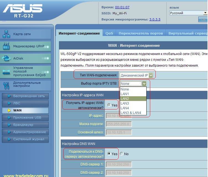Click the arrow icon beside Брандмауэр
The height and width of the screenshot is (177, 208).
pos(9,125)
